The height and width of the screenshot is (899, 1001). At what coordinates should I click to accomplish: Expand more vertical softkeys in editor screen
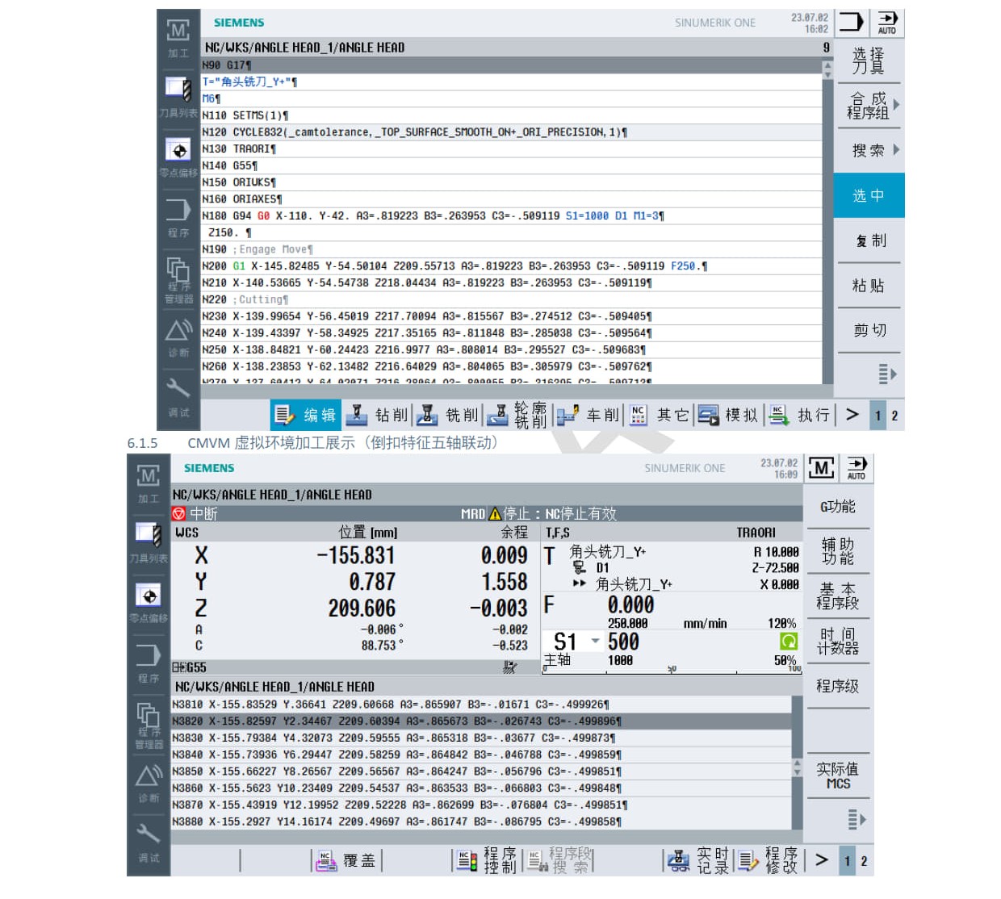(x=886, y=374)
